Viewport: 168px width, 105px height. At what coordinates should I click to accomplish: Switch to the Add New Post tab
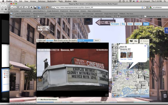(77, 16)
